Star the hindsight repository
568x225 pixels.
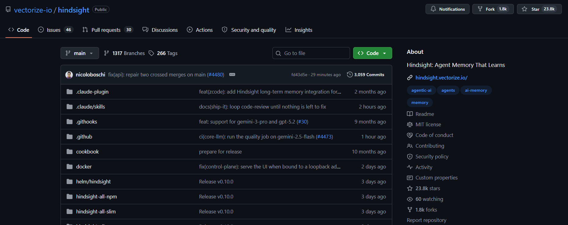click(x=539, y=9)
